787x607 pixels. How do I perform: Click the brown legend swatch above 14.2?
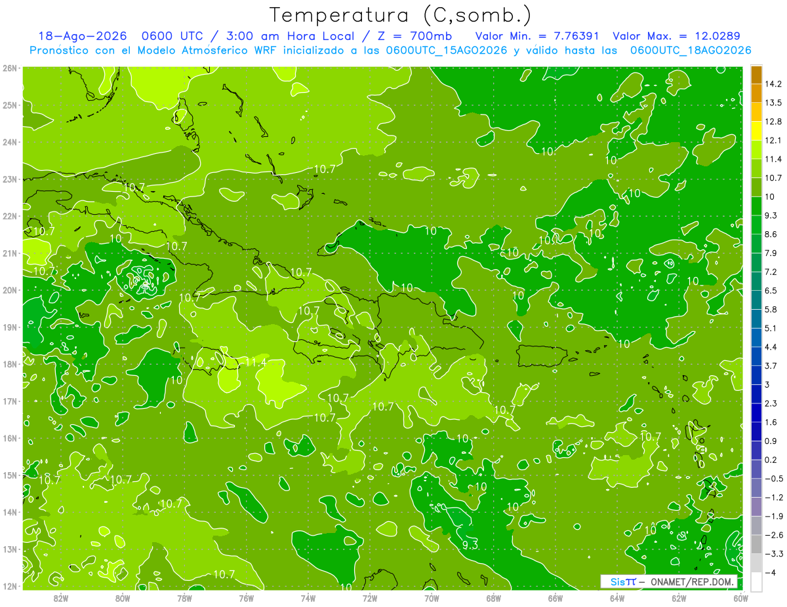[756, 75]
